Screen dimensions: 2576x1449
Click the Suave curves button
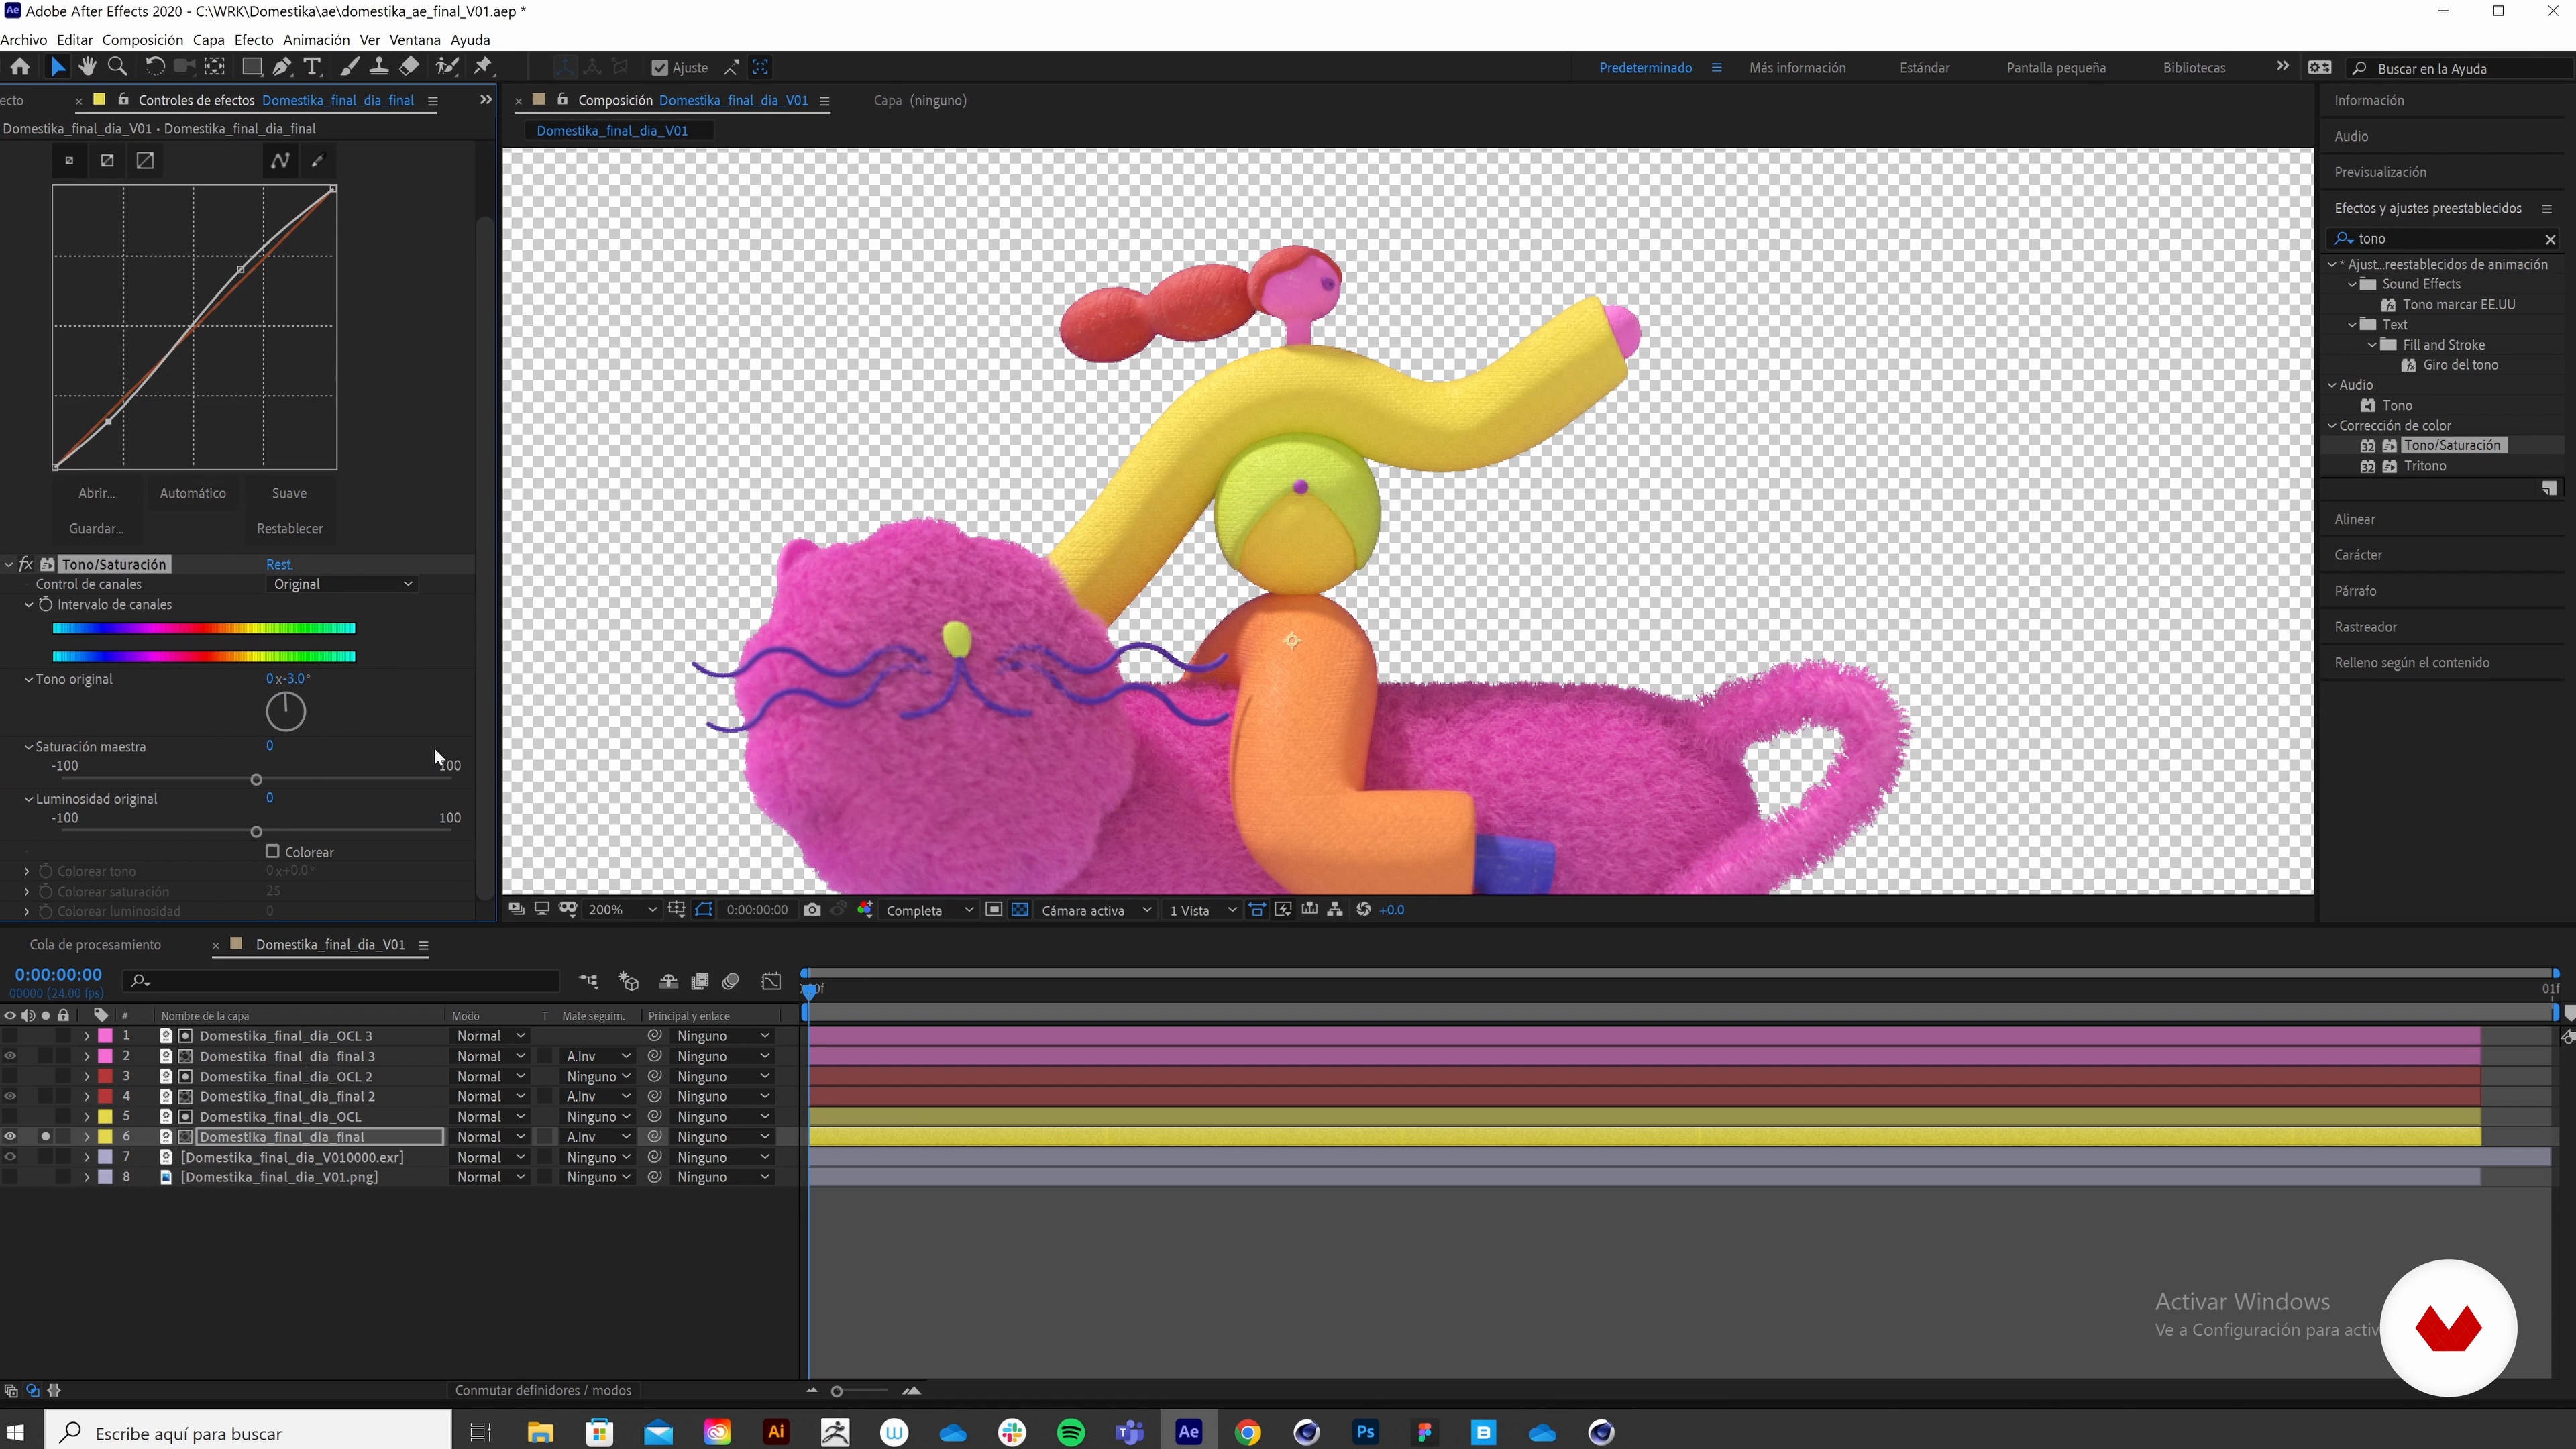(x=289, y=493)
